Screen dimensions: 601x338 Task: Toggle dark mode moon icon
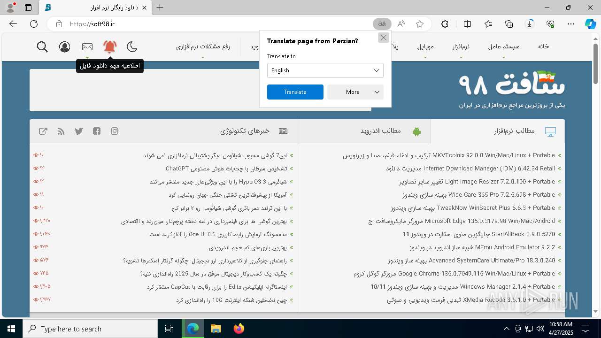point(132,46)
